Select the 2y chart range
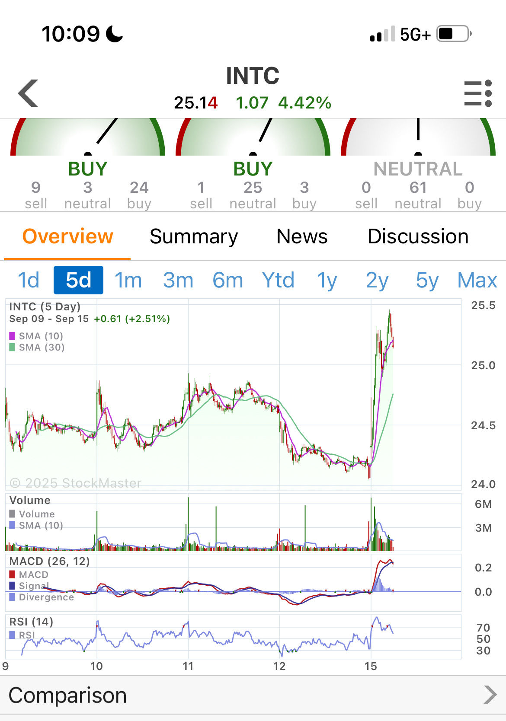506x721 pixels. point(377,281)
